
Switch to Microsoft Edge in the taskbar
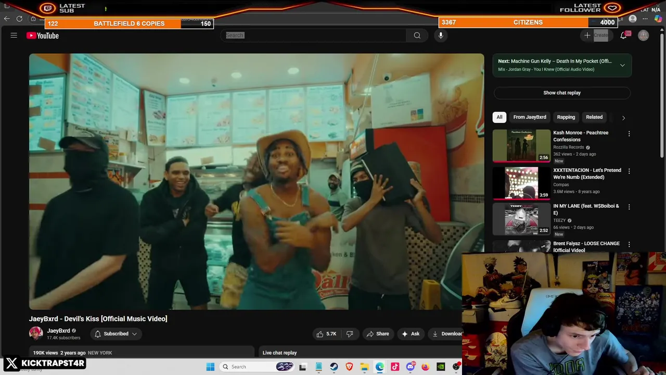(379, 367)
